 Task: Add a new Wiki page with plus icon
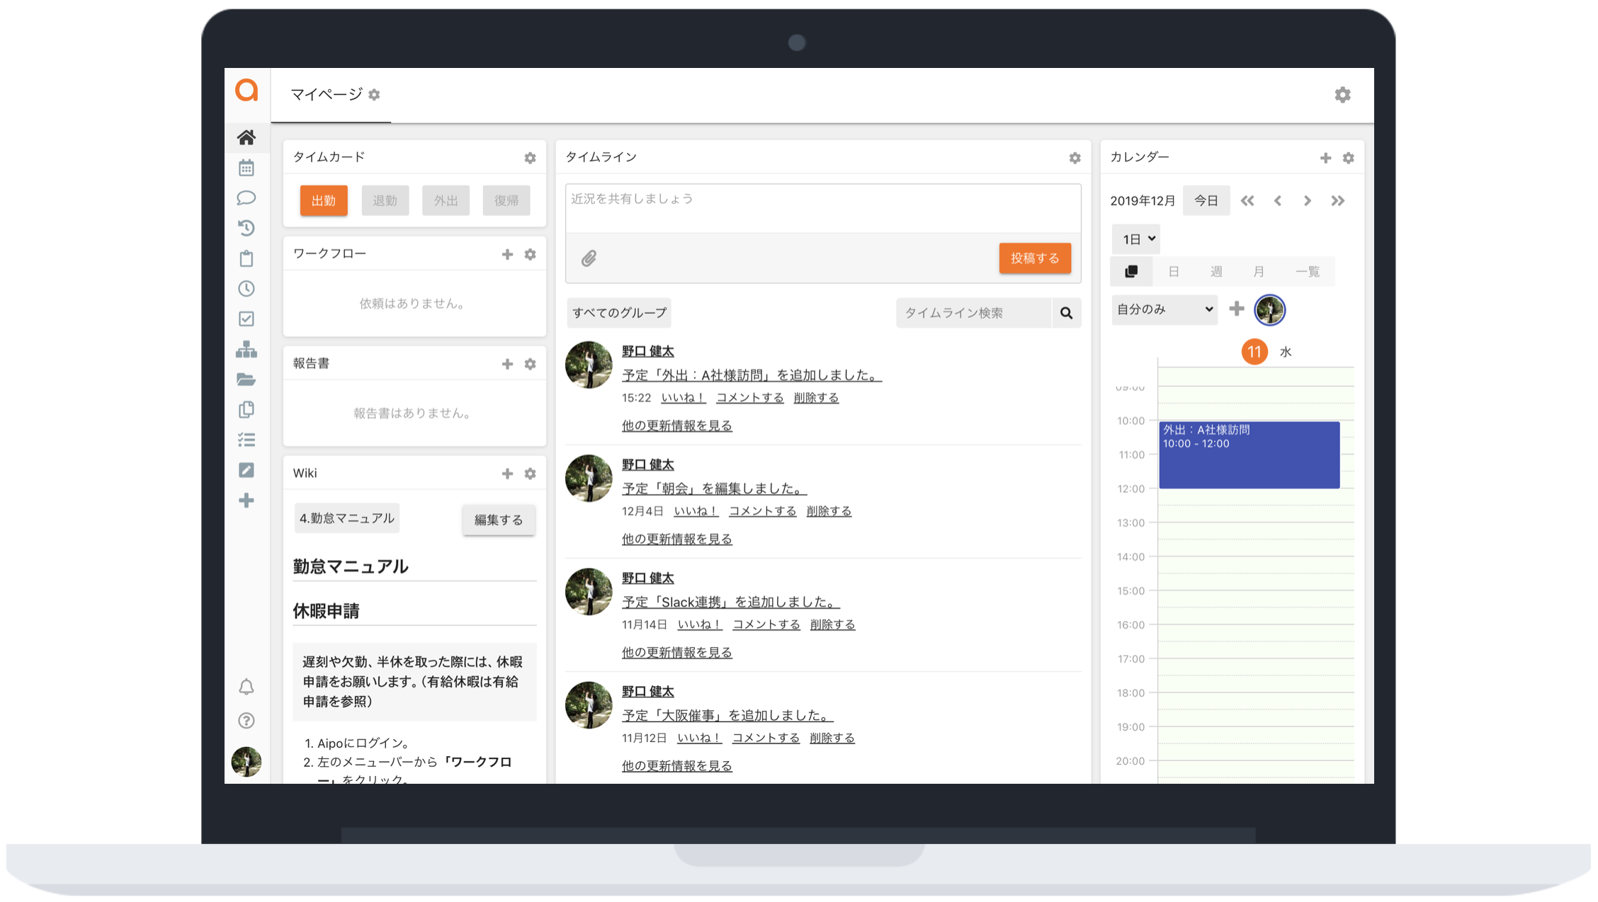pos(507,474)
